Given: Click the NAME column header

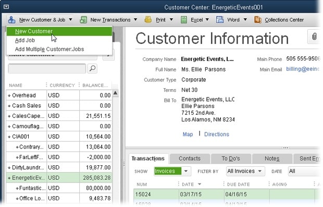Looking at the screenshot, I should pyautogui.click(x=16, y=86).
